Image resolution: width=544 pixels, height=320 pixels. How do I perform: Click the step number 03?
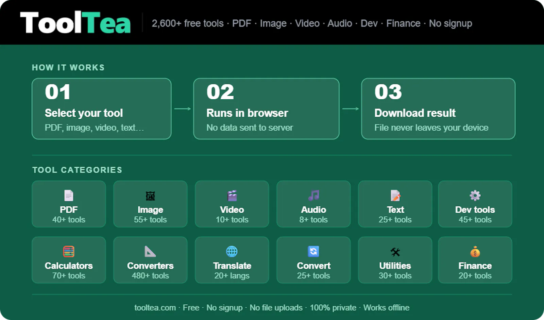pos(388,92)
